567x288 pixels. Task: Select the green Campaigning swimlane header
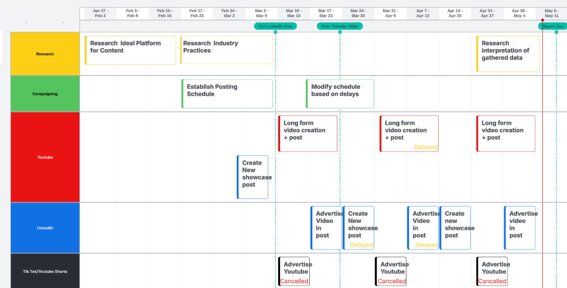pyautogui.click(x=45, y=94)
